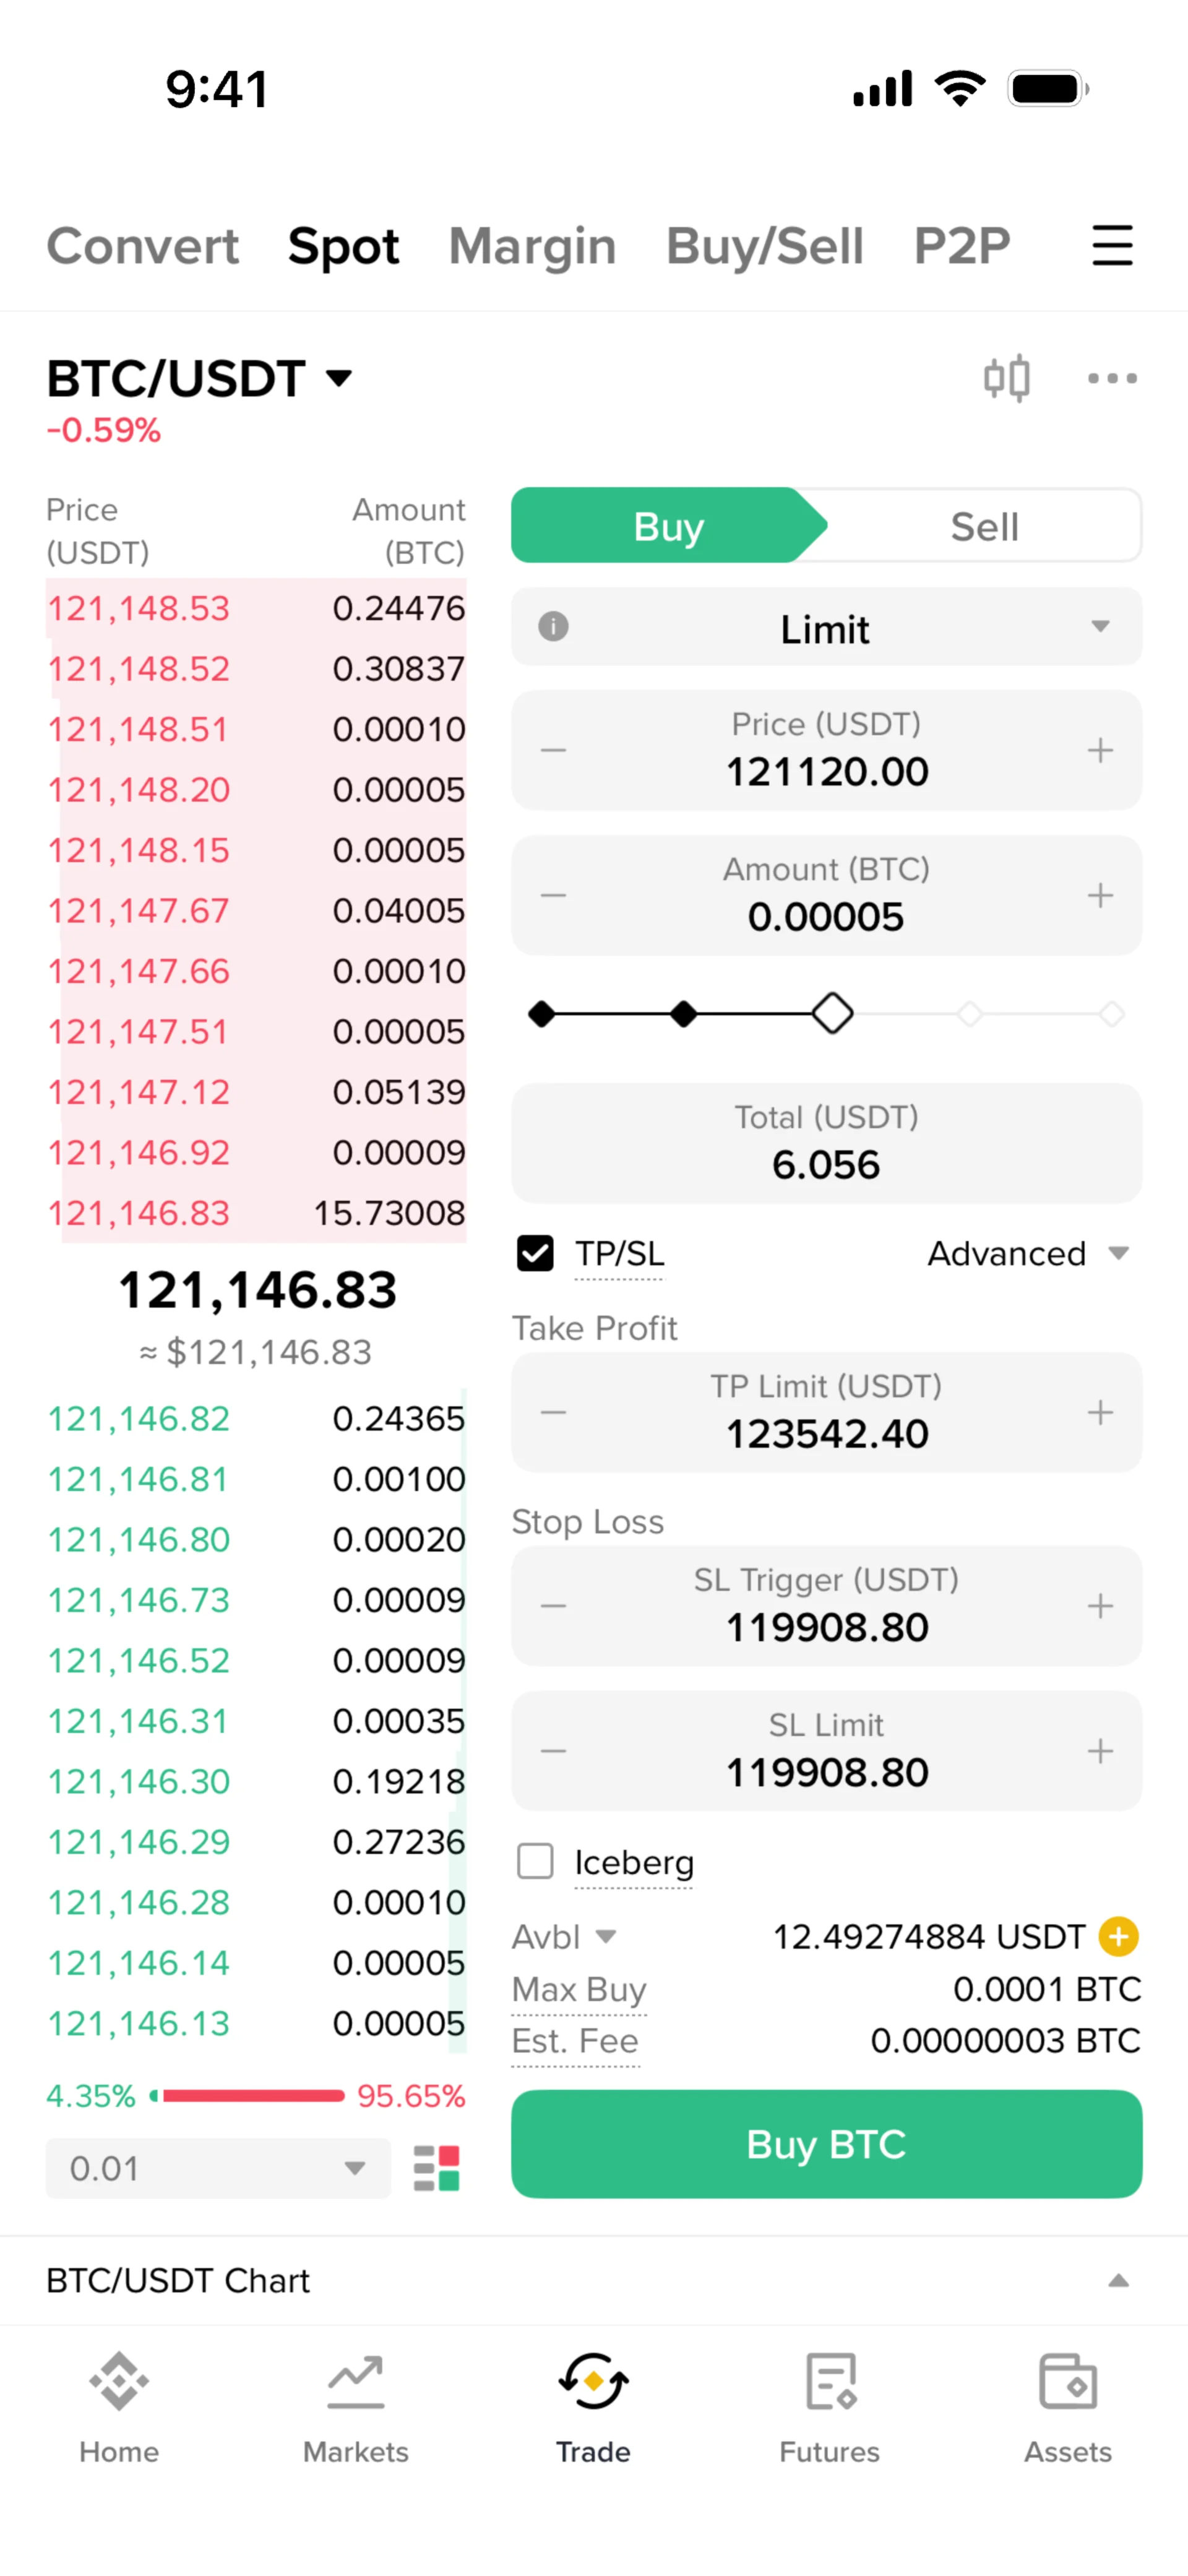Open the candlestick chart icon
This screenshot has width=1188, height=2576.
click(x=1006, y=378)
